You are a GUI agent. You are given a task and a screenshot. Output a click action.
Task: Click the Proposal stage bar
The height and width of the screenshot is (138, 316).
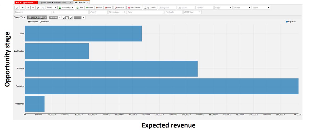point(111,69)
